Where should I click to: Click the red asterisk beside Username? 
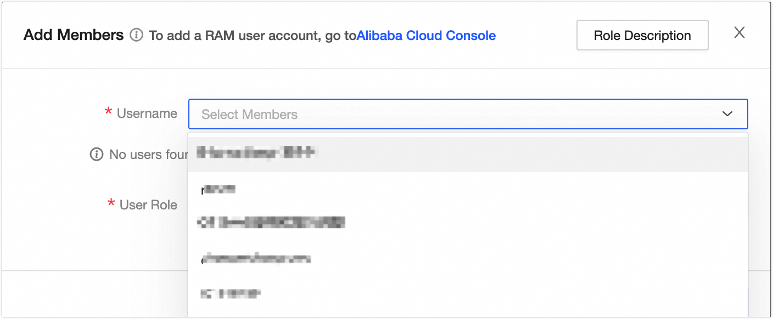click(x=108, y=113)
